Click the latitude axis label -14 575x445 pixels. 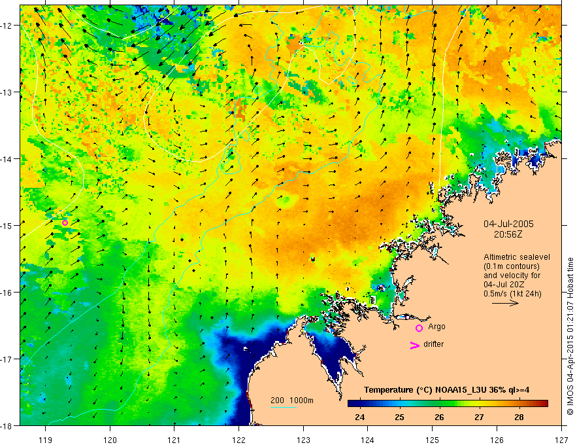point(7,159)
